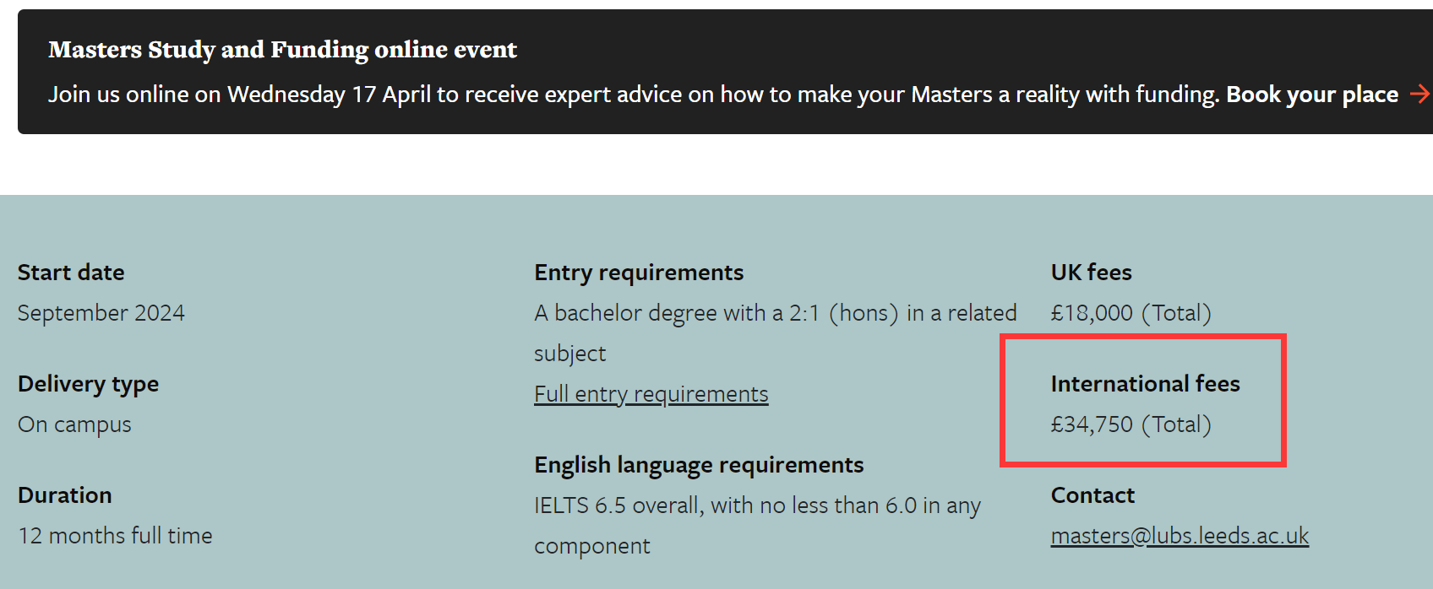
Task: Click the International fees heading
Action: 1146,384
